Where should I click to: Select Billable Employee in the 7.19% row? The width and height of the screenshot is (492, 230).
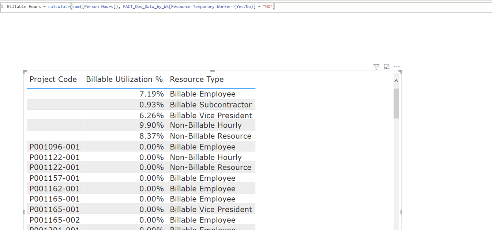tap(203, 94)
